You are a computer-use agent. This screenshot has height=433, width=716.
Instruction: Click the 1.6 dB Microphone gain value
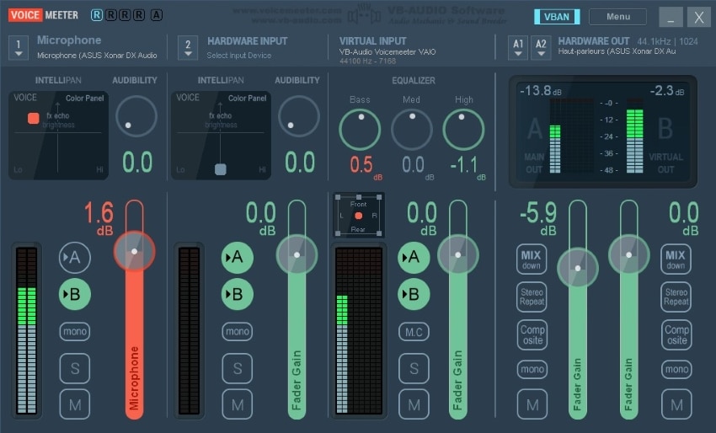click(99, 218)
